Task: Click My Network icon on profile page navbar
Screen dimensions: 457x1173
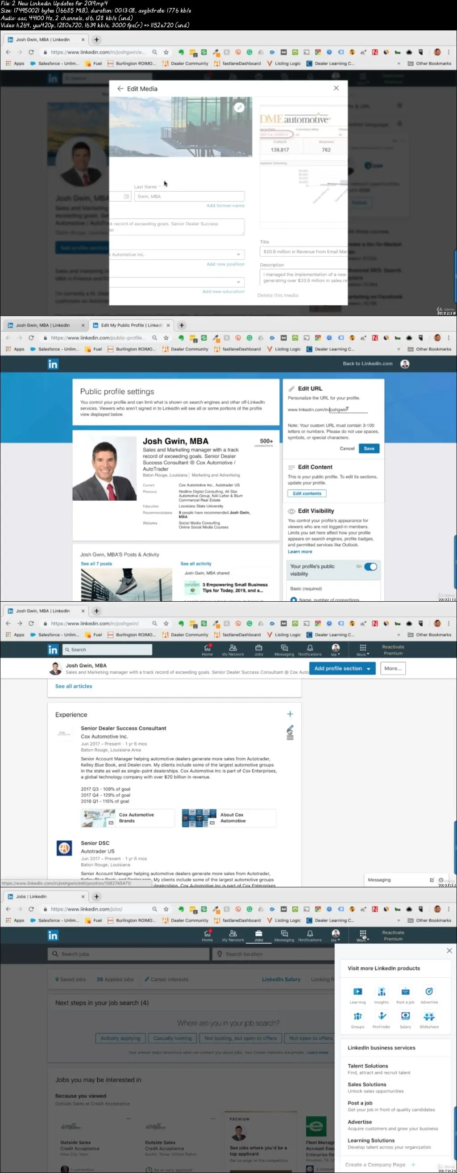Action: (233, 650)
